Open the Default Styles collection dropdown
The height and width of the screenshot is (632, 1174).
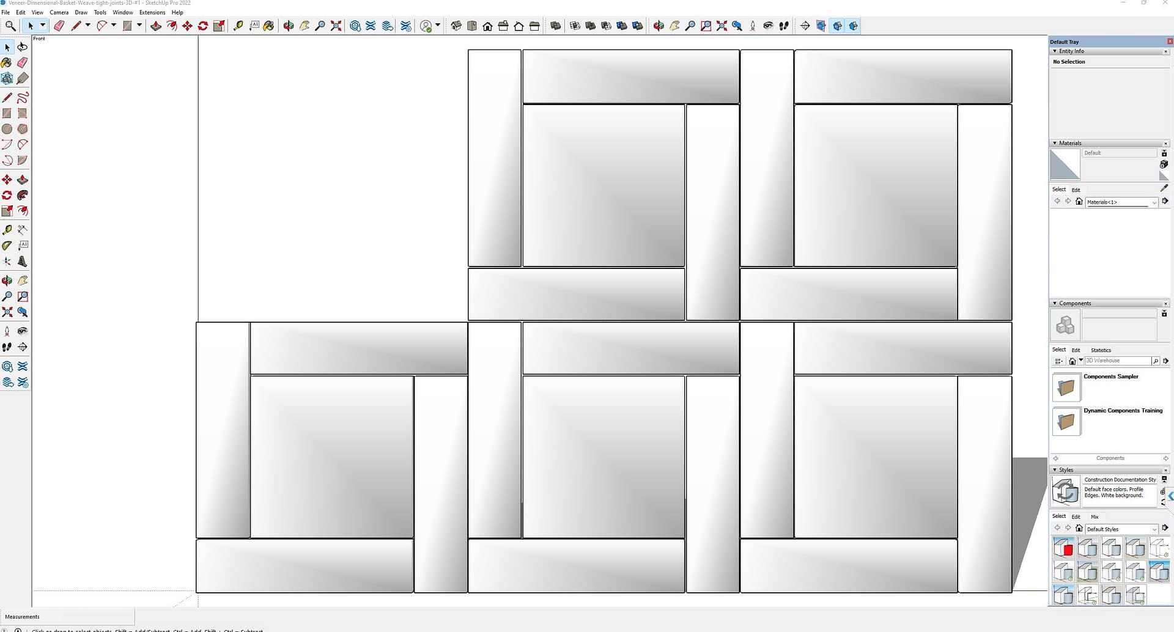[x=1154, y=529]
